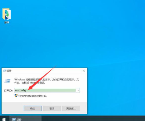Click the large Run program icon inside dialog
The image size is (145, 121).
(x=8, y=81)
